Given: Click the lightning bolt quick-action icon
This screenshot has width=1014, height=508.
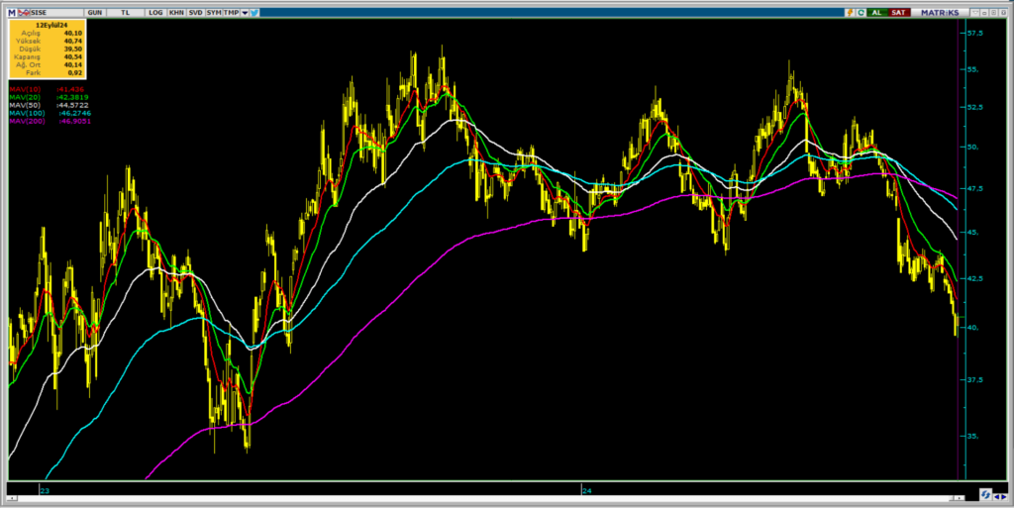Looking at the screenshot, I should pos(850,12).
